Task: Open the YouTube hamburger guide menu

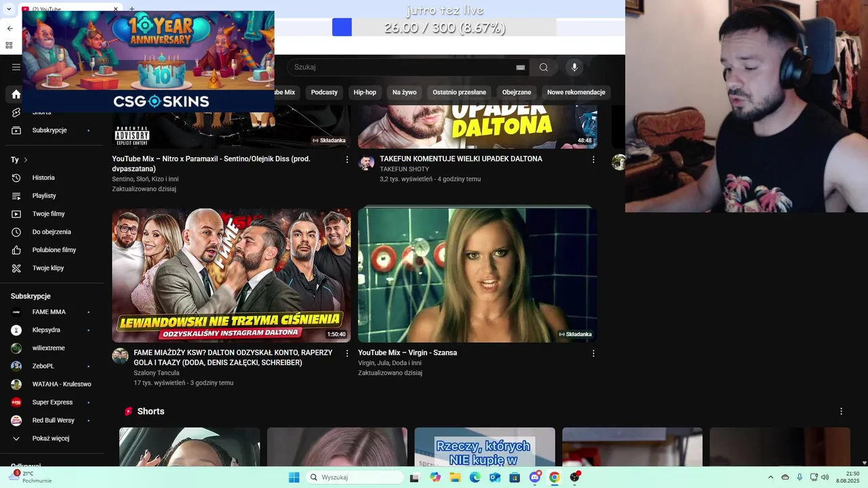Action: pyautogui.click(x=16, y=67)
